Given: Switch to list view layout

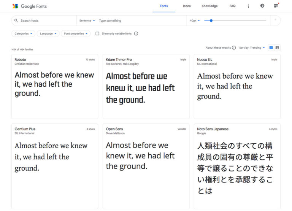Looking at the screenshot, I should [277, 48].
